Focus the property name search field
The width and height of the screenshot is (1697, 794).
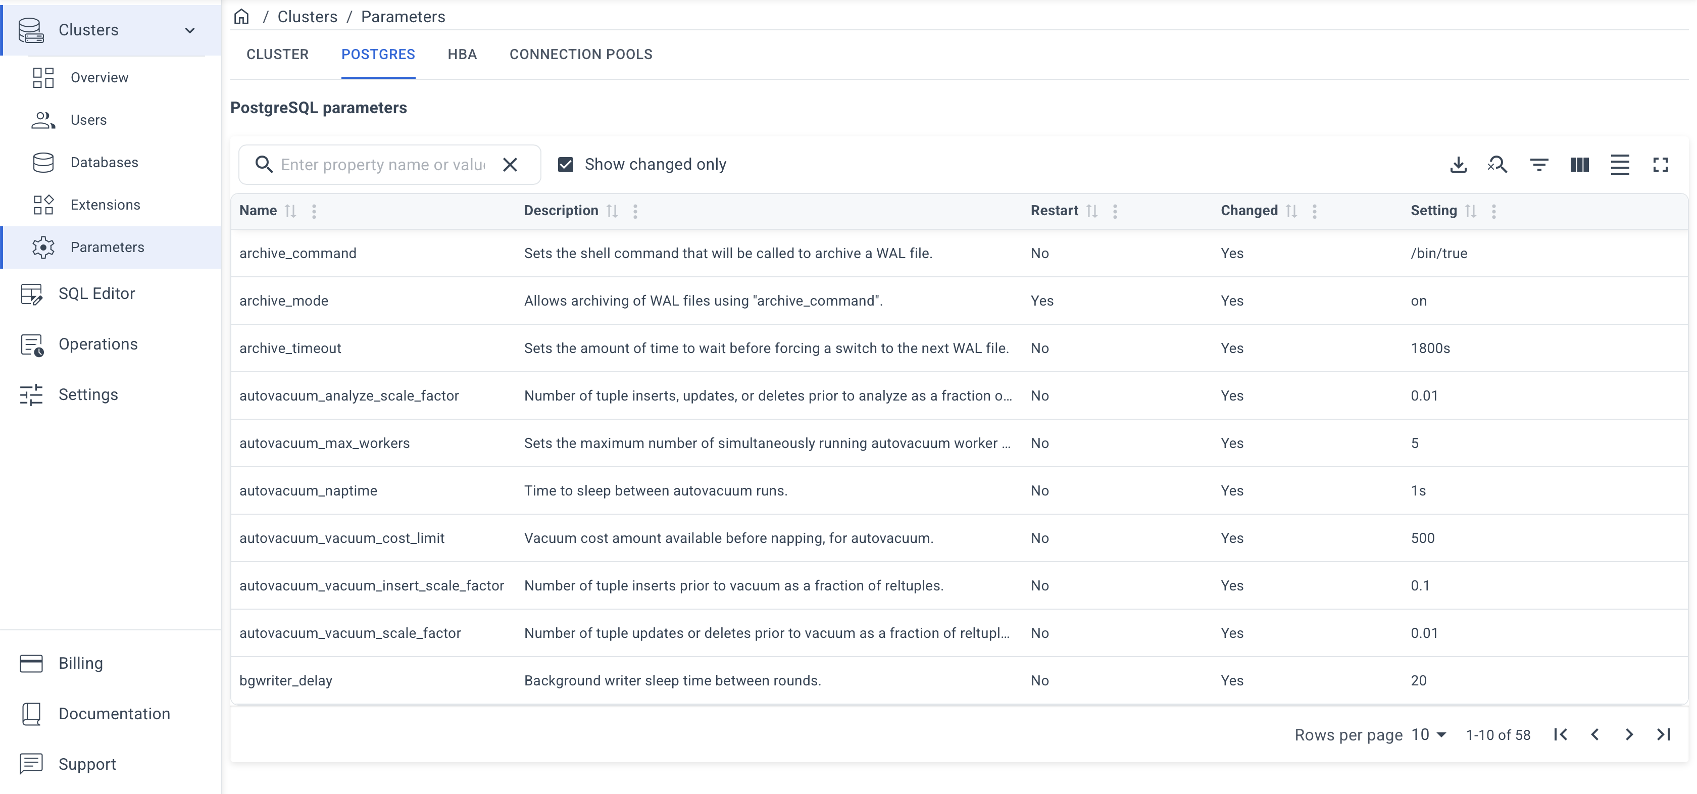(x=383, y=165)
